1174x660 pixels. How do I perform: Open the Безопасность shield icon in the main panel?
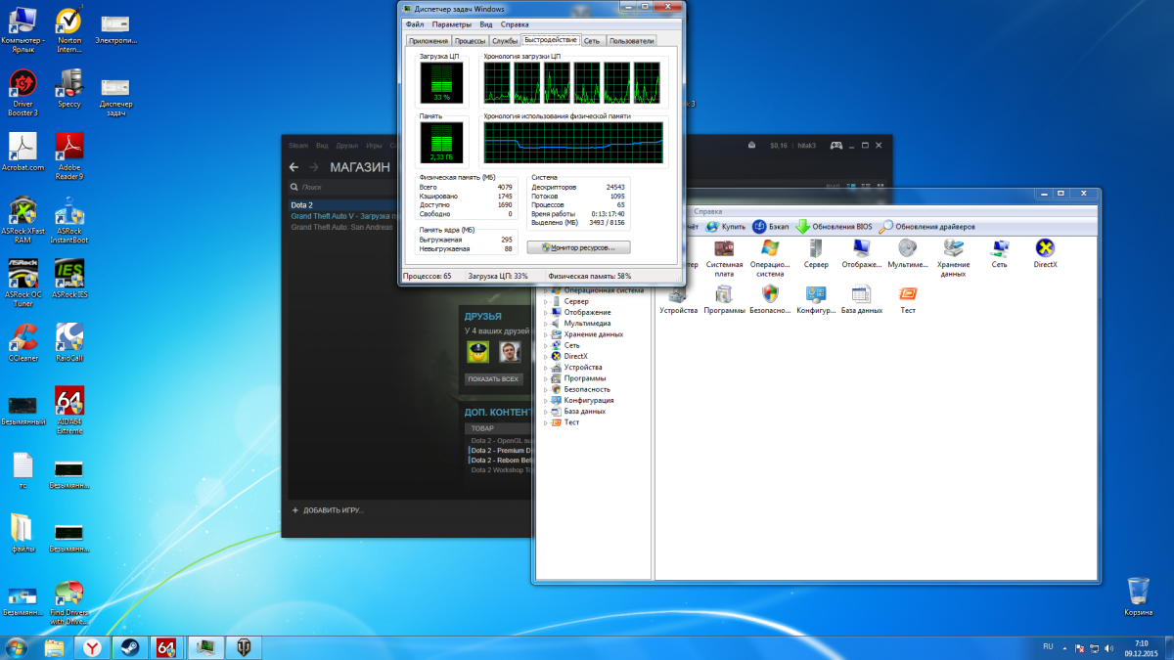tap(769, 294)
